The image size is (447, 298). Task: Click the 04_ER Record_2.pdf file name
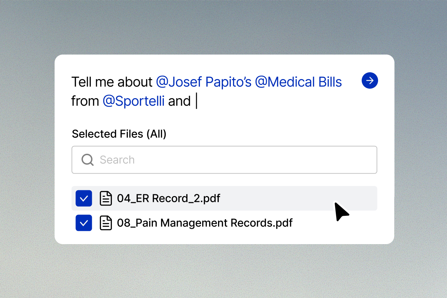click(169, 198)
